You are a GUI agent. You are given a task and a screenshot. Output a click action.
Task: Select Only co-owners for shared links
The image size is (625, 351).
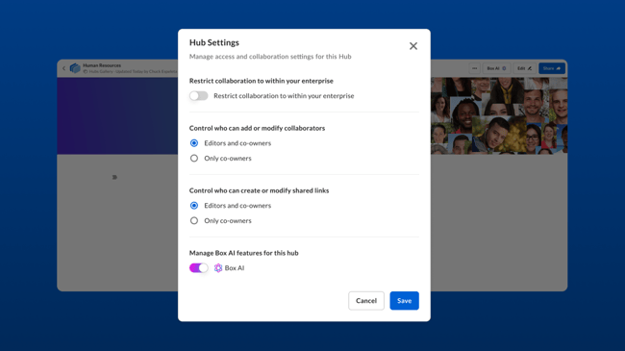[x=194, y=220]
